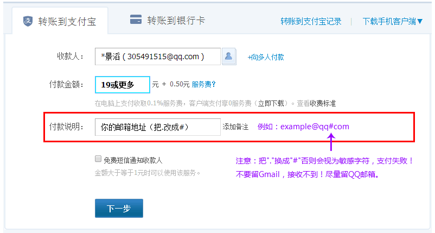The width and height of the screenshot is (435, 233).
Task: Toggle 免费短信通知收款人 checkbox
Action: (x=98, y=159)
